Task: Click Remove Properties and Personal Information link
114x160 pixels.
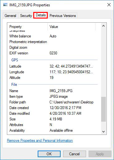Action: point(40,141)
